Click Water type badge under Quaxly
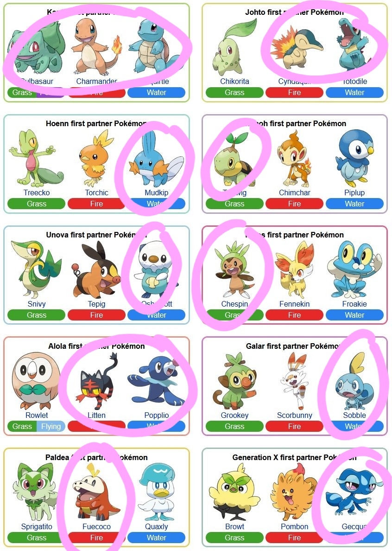The width and height of the screenshot is (392, 551). [x=157, y=538]
